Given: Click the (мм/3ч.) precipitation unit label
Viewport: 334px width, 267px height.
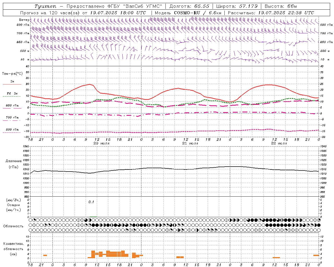Looking at the screenshot, I should [x=13, y=200].
